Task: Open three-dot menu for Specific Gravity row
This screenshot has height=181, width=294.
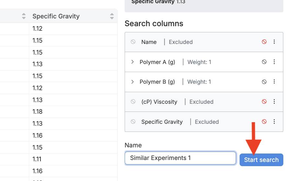Action: tap(274, 122)
